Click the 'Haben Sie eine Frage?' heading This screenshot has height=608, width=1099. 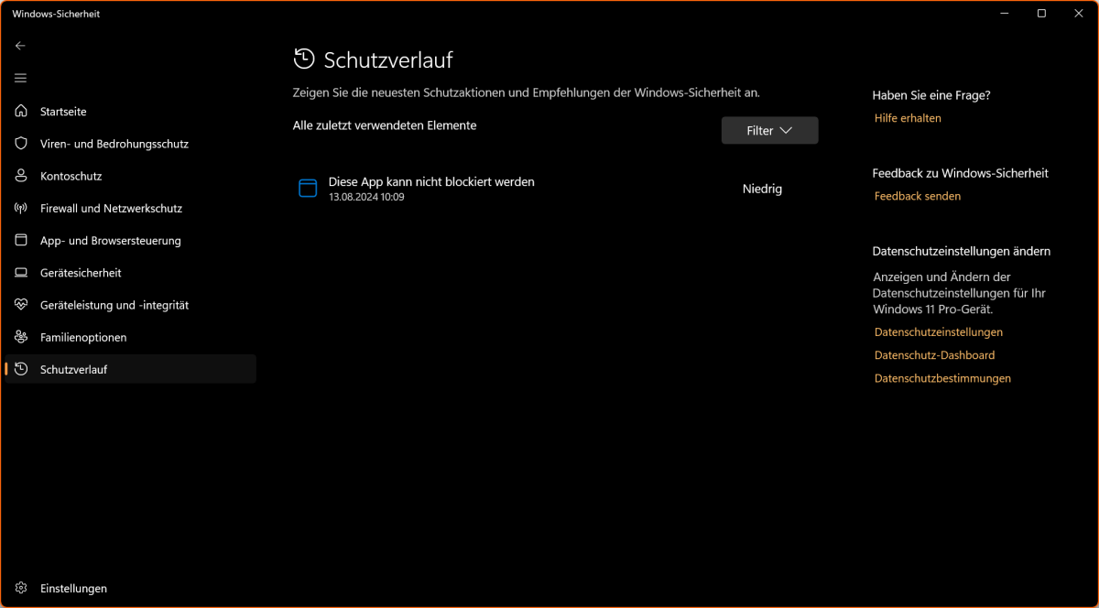[931, 95]
